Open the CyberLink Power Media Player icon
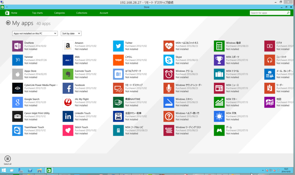This screenshot has width=295, height=175. 17,88
